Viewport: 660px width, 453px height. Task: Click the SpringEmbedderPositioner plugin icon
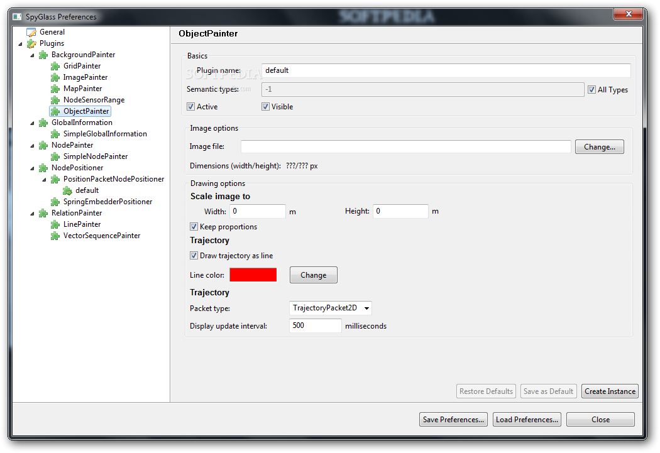[x=55, y=202]
